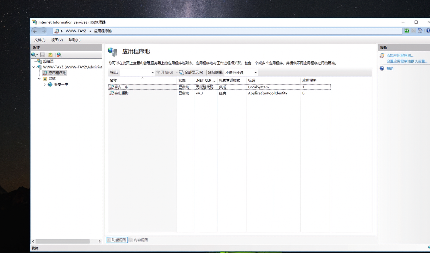Select the 起始页 icon in the tree
Image resolution: width=430 pixels, height=253 pixels.
click(x=40, y=61)
